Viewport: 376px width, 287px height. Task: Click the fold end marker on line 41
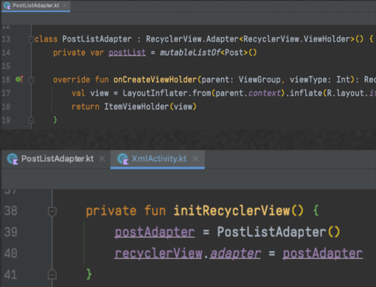click(52, 274)
